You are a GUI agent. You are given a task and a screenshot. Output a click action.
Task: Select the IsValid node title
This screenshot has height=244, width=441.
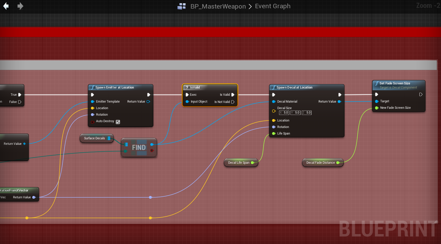click(x=210, y=88)
